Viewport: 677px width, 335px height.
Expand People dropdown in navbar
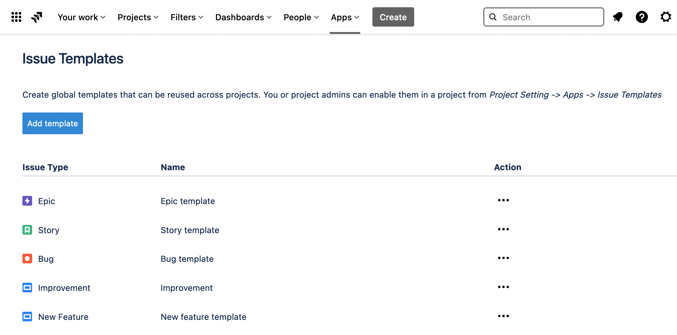coord(301,17)
